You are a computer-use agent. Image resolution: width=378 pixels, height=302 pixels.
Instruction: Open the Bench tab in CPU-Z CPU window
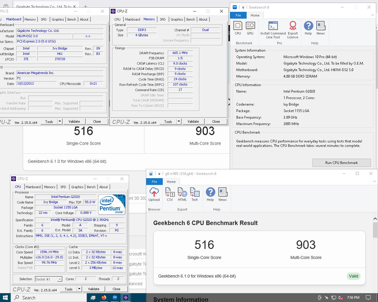(91, 187)
